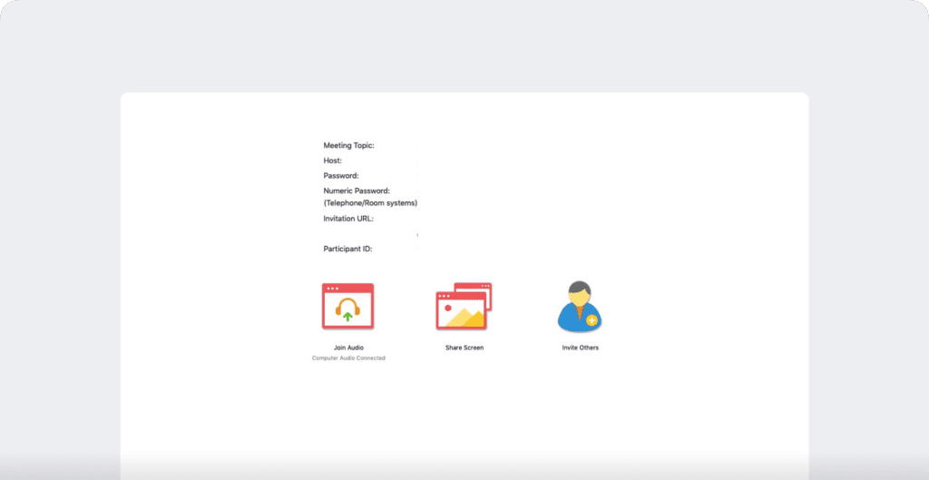This screenshot has height=480, width=929.
Task: Select the "Share Screen" text label
Action: coord(464,348)
